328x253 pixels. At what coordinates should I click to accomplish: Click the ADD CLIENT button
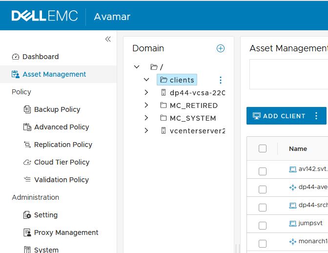(279, 116)
